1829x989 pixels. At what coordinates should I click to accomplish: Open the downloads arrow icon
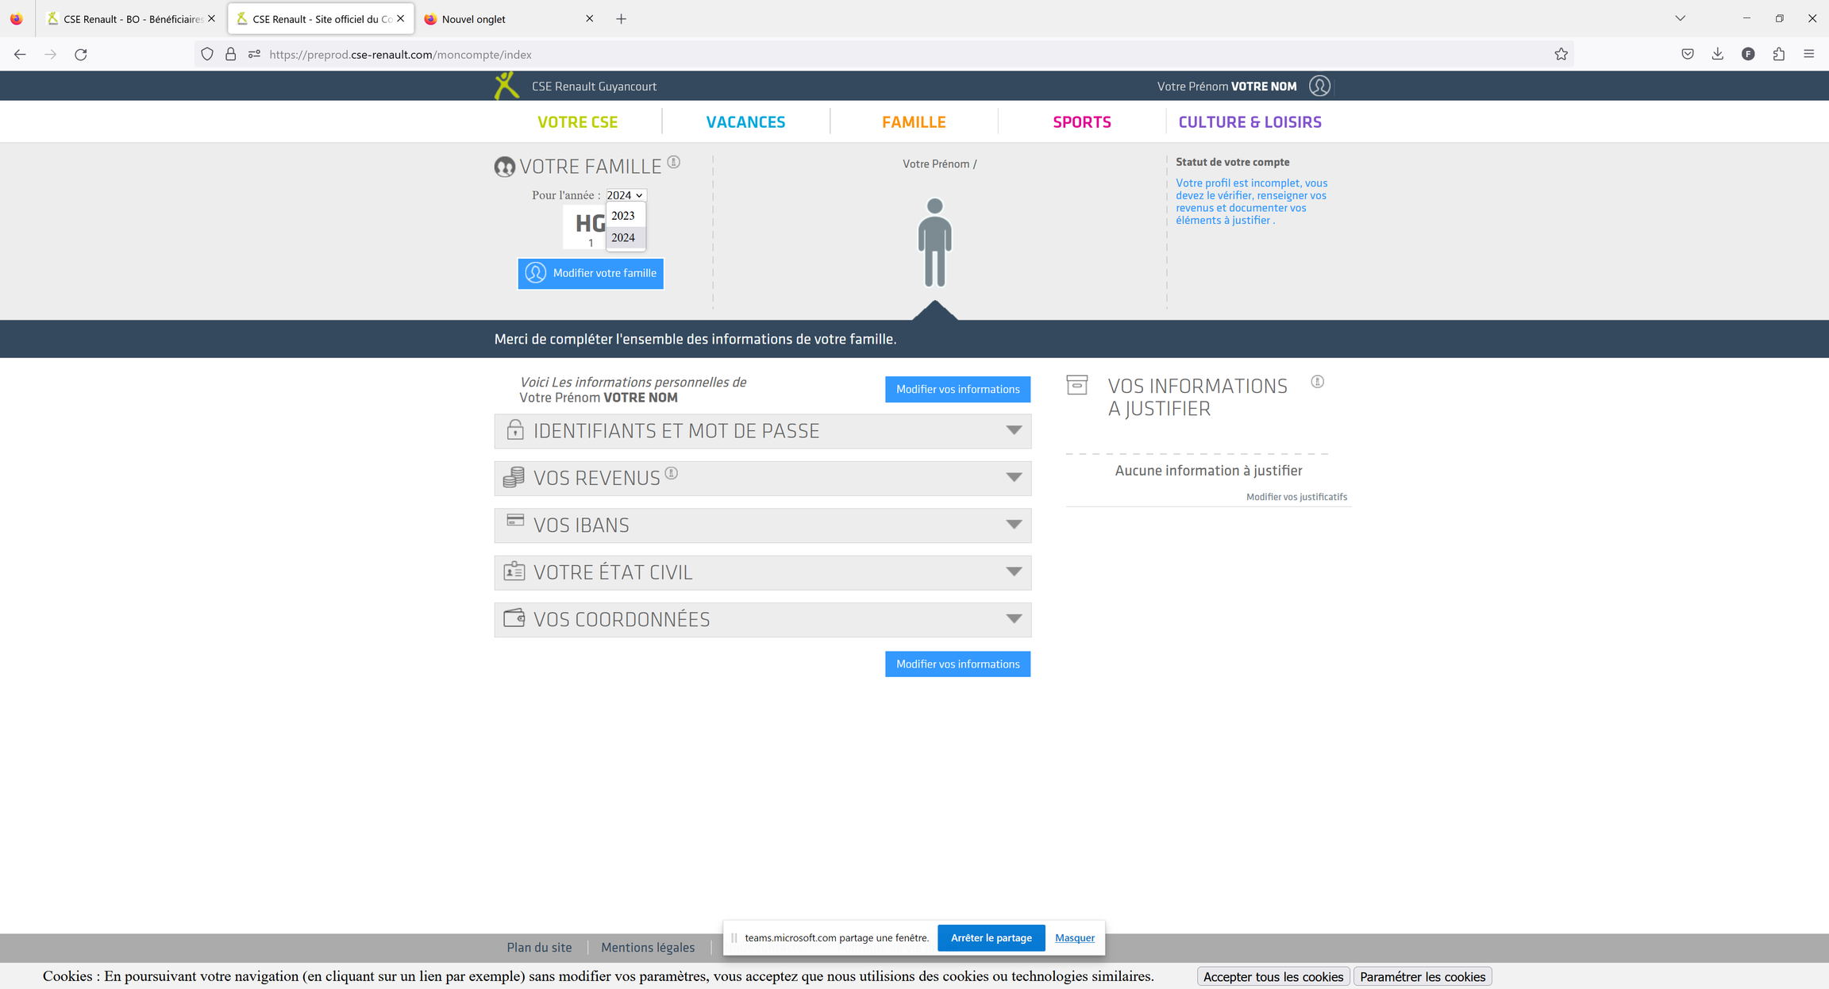[1718, 54]
